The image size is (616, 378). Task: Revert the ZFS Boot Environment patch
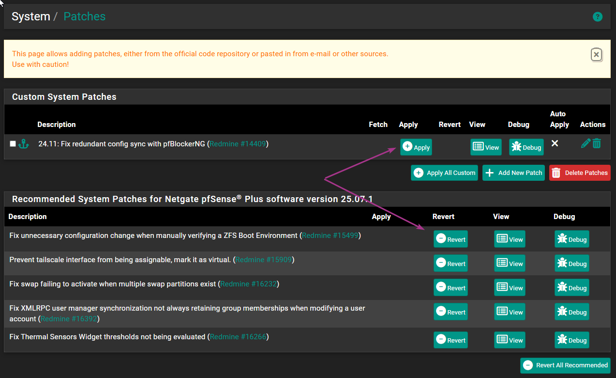click(x=451, y=239)
